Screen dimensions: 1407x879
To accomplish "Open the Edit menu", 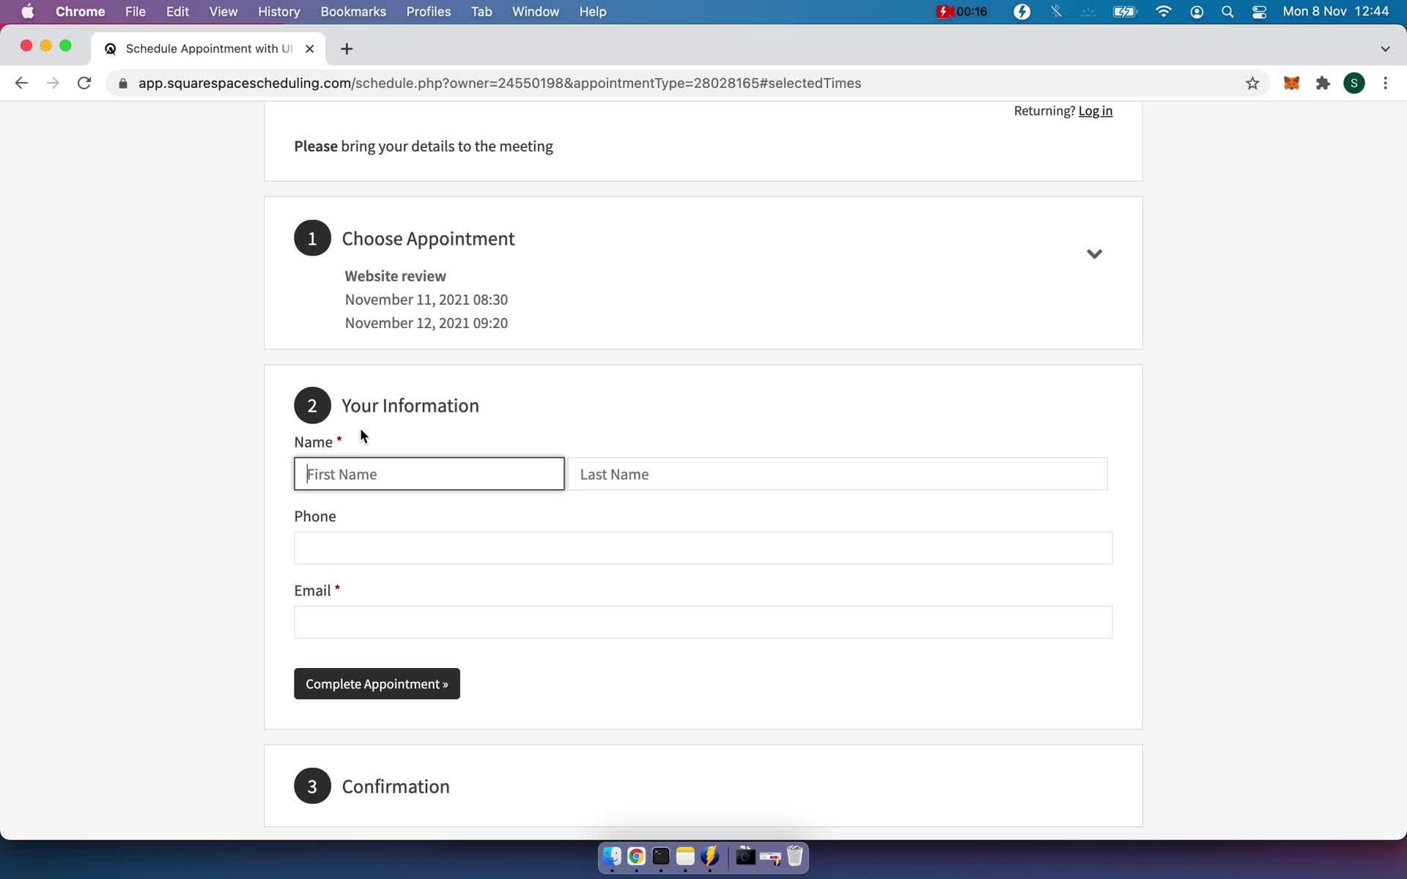I will coord(177,12).
